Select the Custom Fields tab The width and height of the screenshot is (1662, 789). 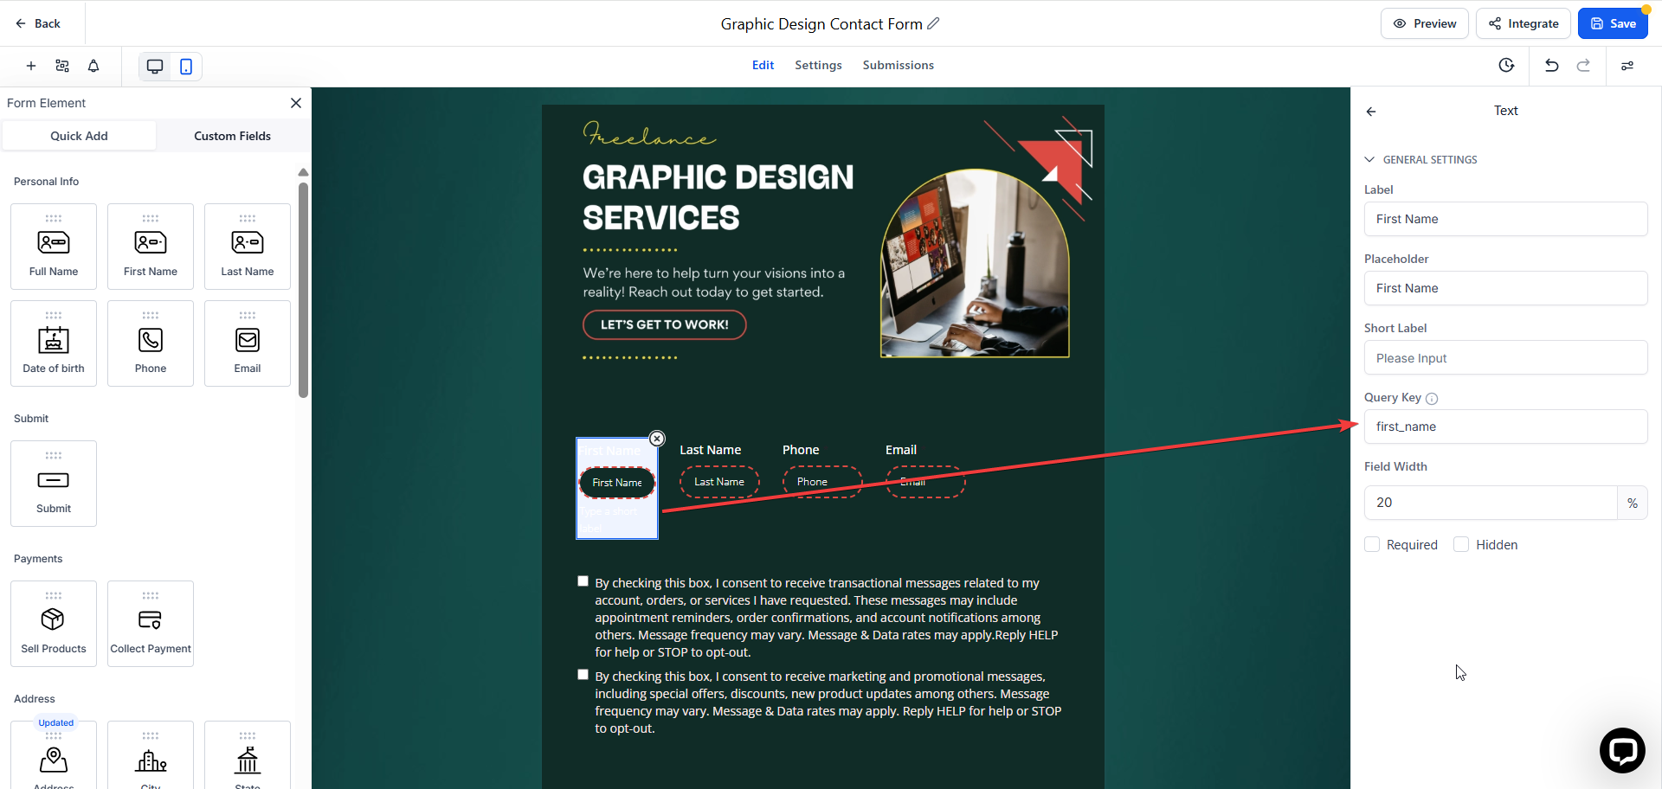232,136
